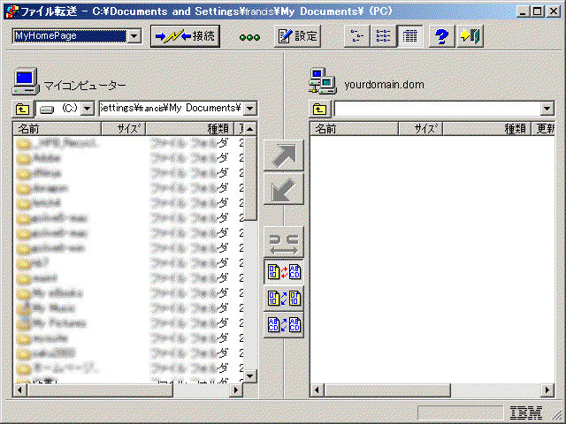Expand the remote path dropdown
566x424 pixels.
(547, 109)
